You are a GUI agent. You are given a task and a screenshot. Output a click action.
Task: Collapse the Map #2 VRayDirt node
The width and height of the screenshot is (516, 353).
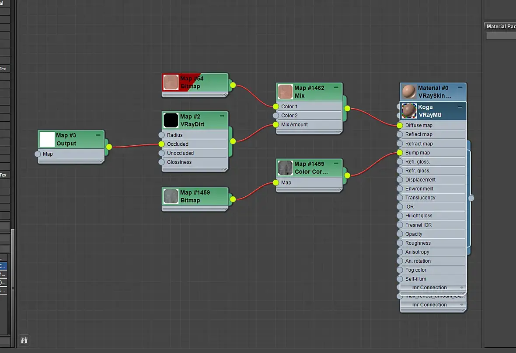(x=222, y=116)
